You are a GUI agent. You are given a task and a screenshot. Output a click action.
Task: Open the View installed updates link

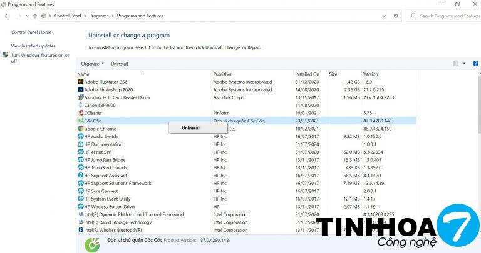[x=33, y=46]
